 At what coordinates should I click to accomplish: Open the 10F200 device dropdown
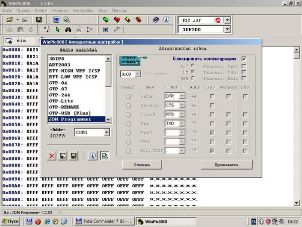(227, 30)
